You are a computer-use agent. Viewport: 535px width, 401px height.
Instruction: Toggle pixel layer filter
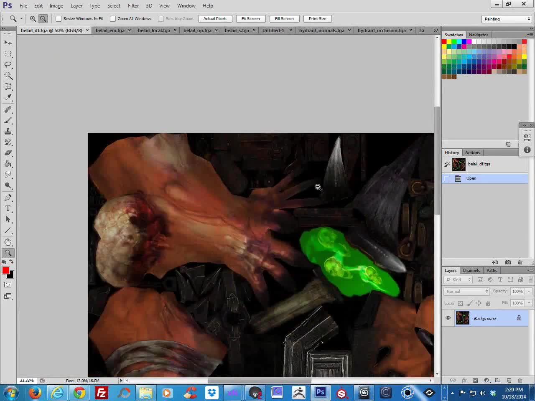pyautogui.click(x=480, y=280)
